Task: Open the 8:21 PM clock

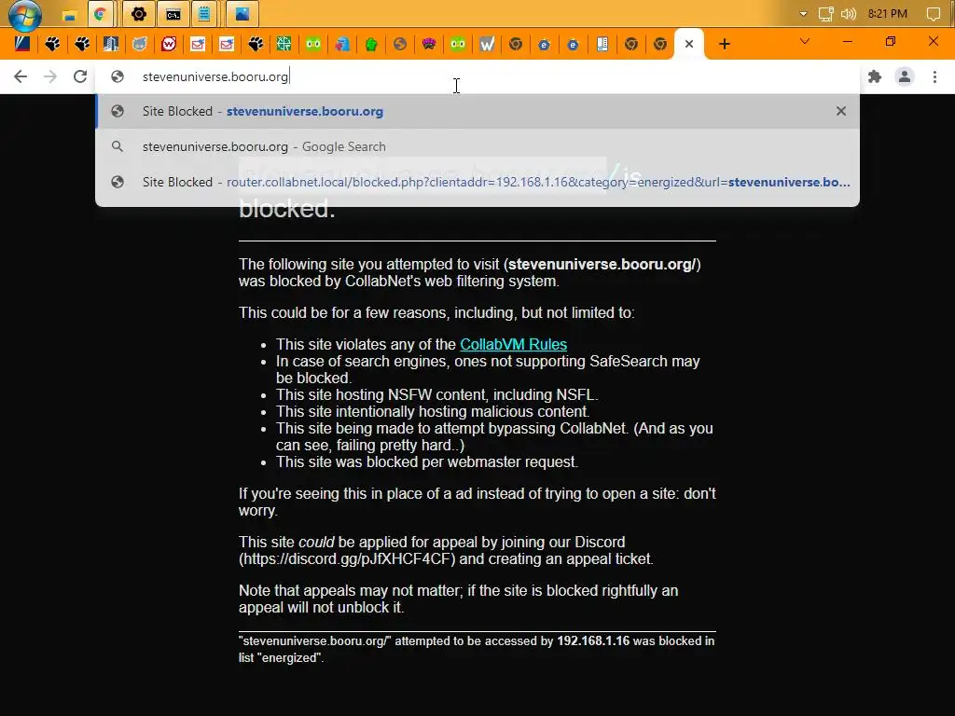Action: (888, 14)
